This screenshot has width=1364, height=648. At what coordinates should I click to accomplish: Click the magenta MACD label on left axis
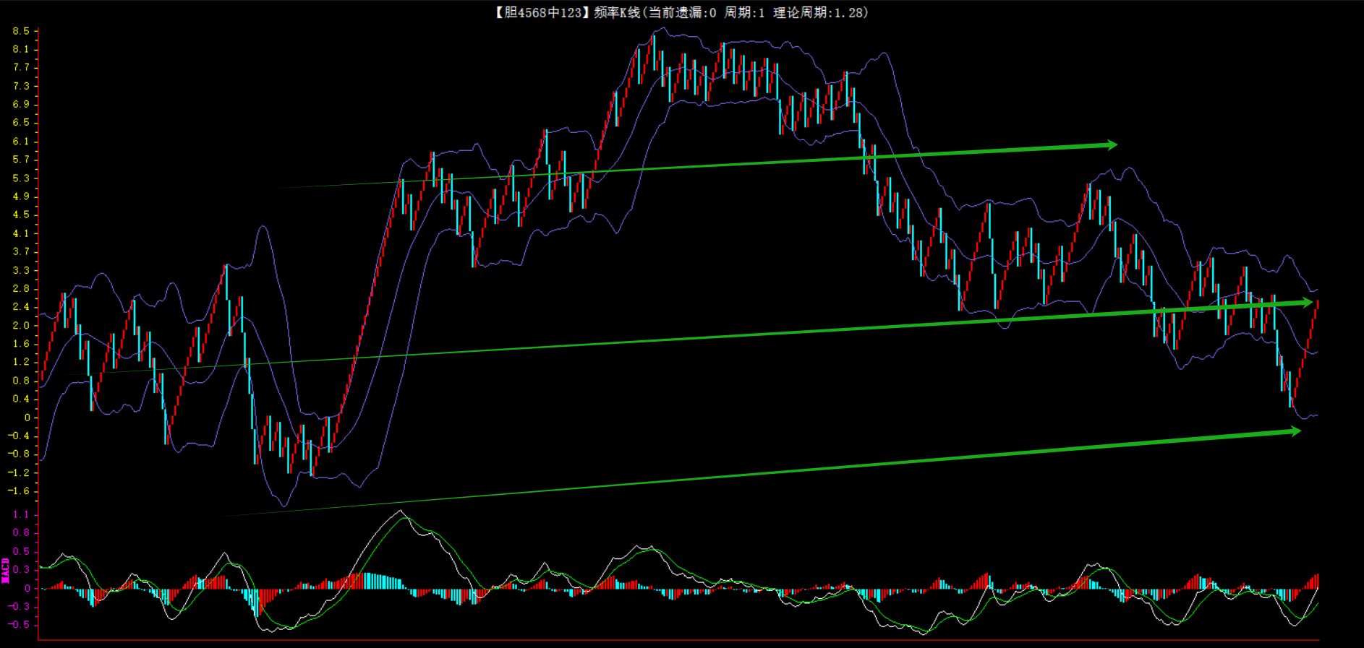[6, 571]
